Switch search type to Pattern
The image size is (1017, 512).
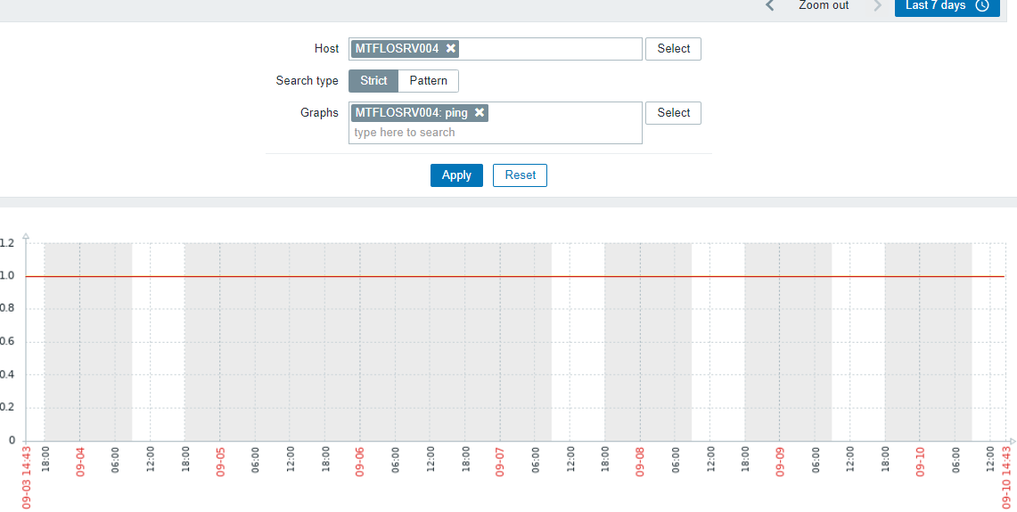coord(428,81)
